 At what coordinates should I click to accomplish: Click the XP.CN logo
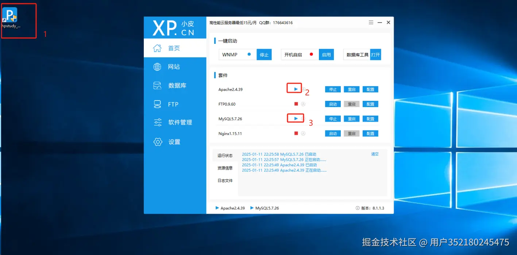tap(174, 28)
